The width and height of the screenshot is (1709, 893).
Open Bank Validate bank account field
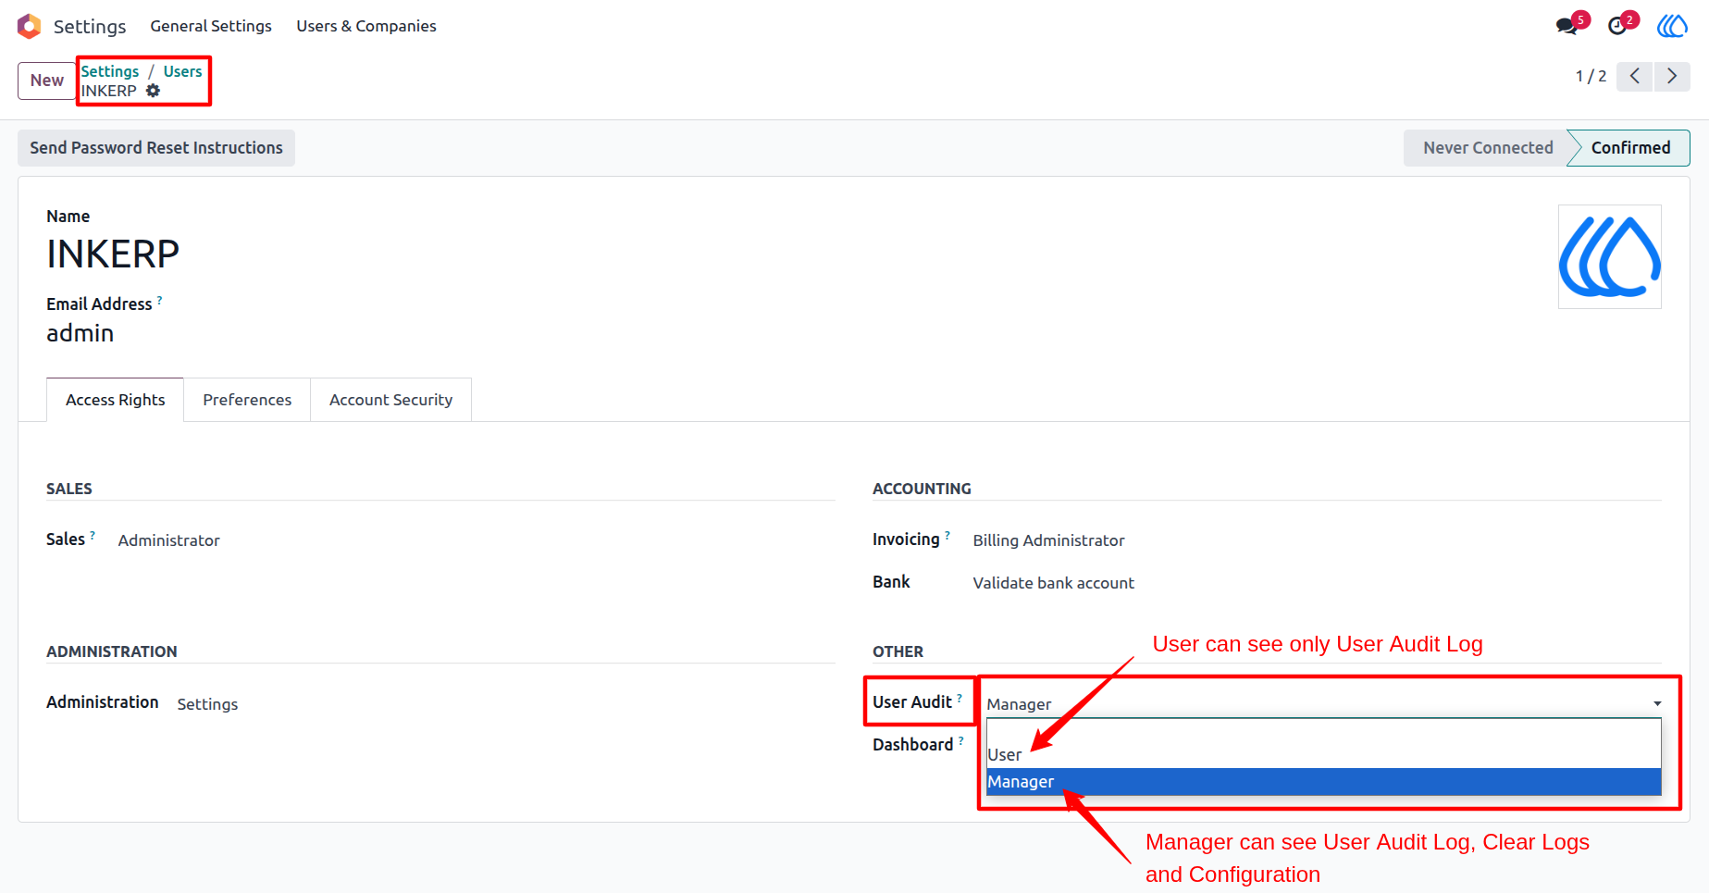[1053, 583]
